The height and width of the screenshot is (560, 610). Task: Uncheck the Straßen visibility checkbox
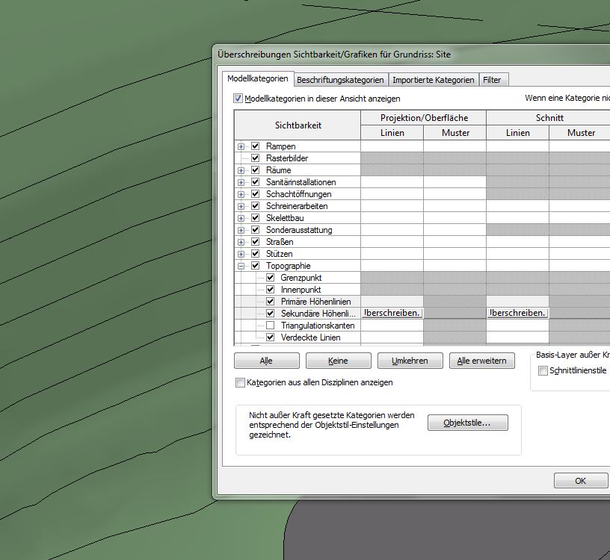coord(255,242)
